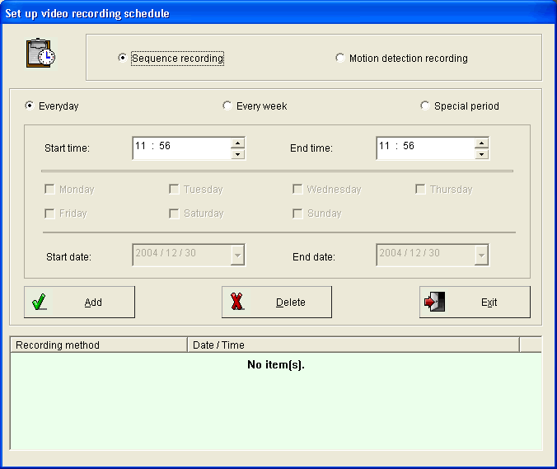
Task: Click the Date / Time column header
Action: tap(353, 345)
